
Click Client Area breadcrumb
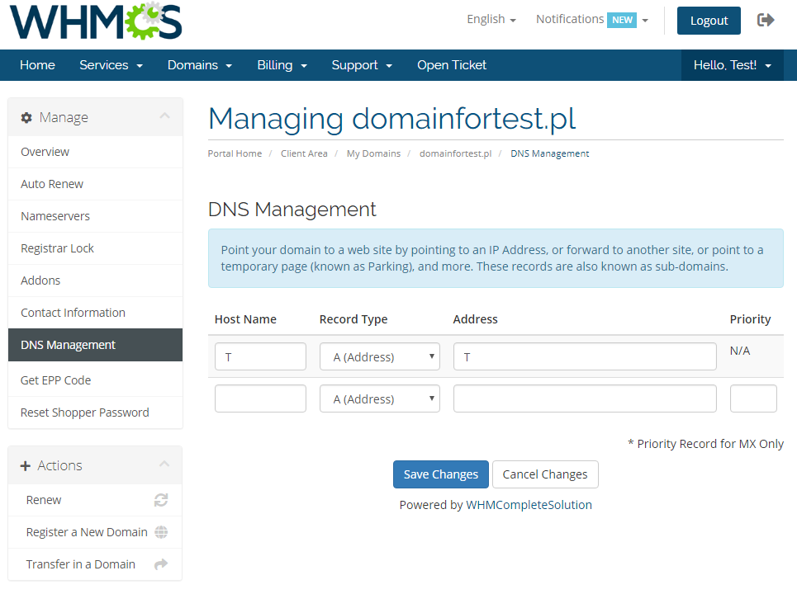click(x=304, y=153)
